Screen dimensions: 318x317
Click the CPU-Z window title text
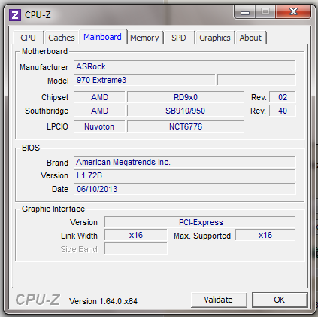pos(38,15)
